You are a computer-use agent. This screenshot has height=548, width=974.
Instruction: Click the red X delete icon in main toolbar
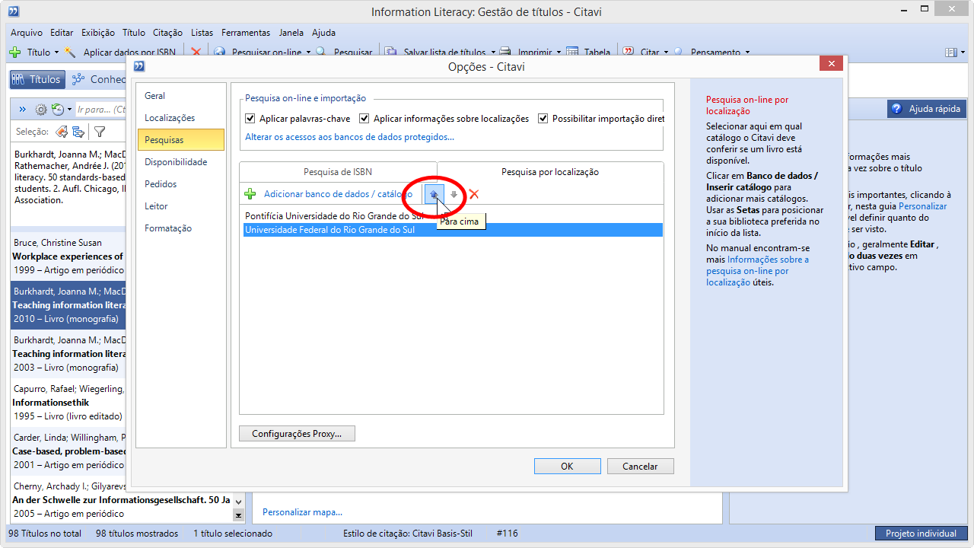click(x=196, y=53)
